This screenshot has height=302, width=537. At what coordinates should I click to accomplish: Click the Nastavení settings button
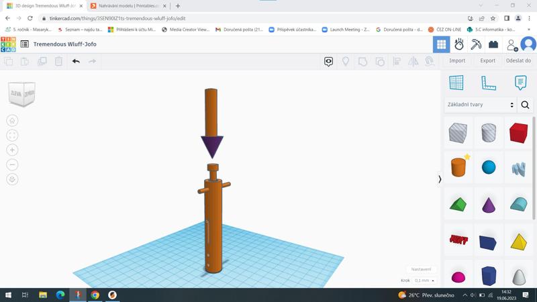point(421,269)
